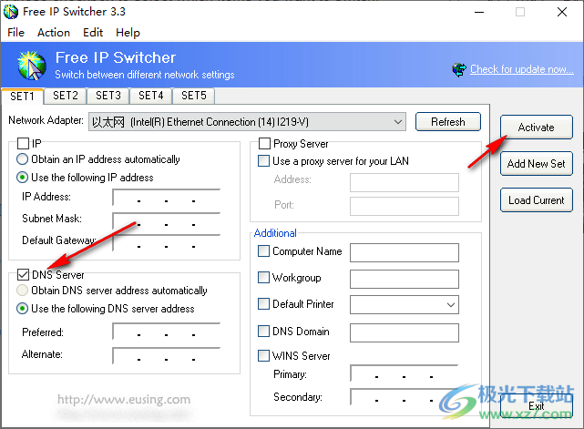Screen dimensions: 584x429
Task: Click the Activate button
Action: 537,128
